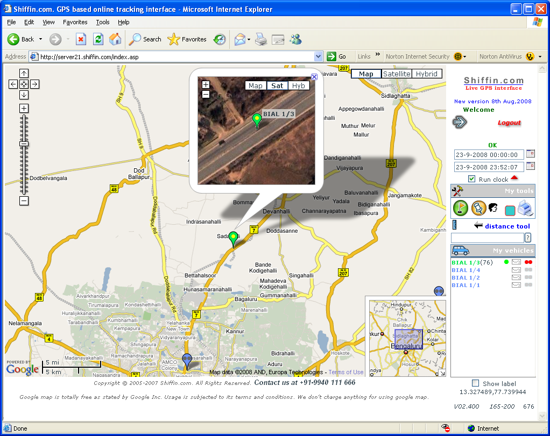Select vehicle BIAL 1/2 in the list
The image size is (550, 436).
(466, 277)
